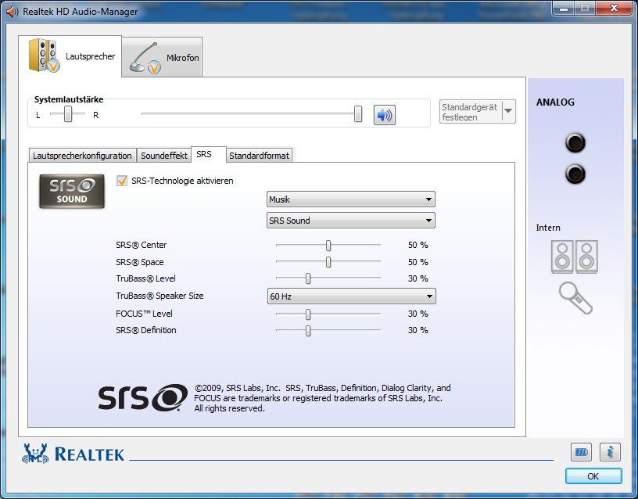
Task: Click the SRS Center 50 % value
Action: [x=418, y=245]
